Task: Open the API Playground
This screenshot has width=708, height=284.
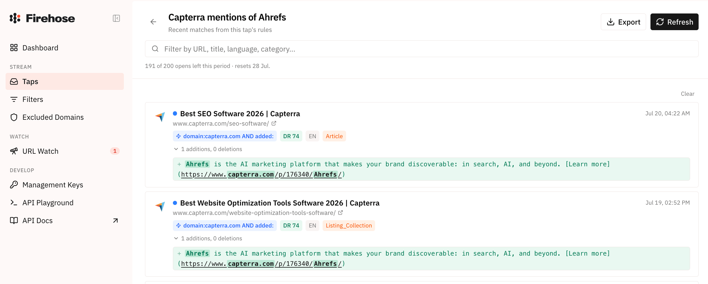Action: click(65, 203)
